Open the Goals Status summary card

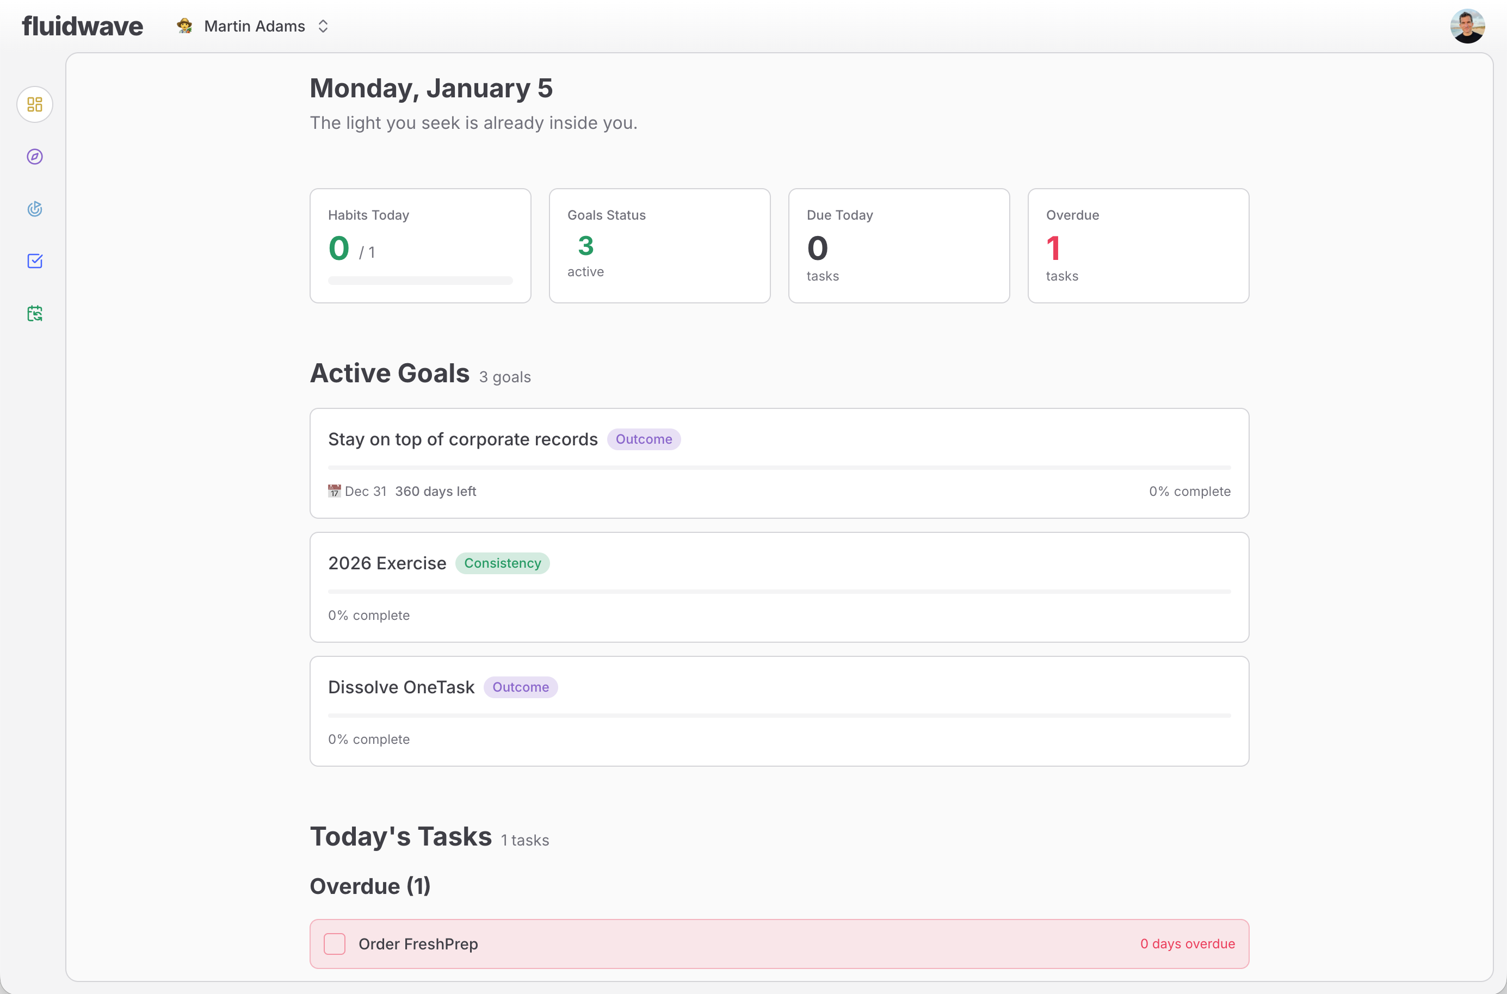pyautogui.click(x=659, y=245)
